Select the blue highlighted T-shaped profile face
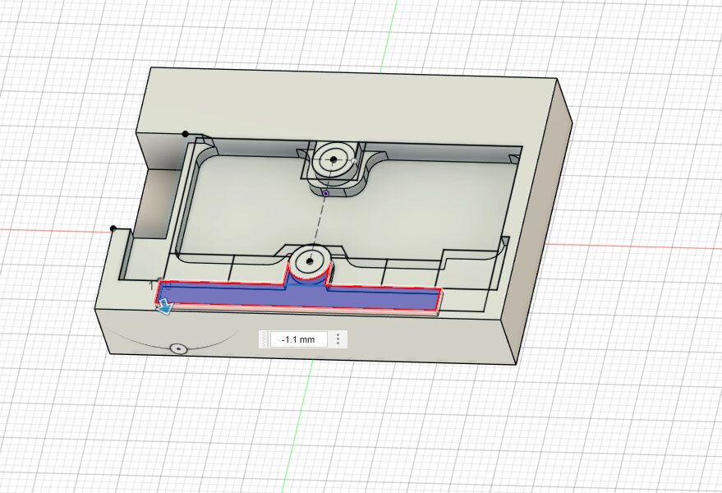This screenshot has height=493, width=722. (x=298, y=296)
